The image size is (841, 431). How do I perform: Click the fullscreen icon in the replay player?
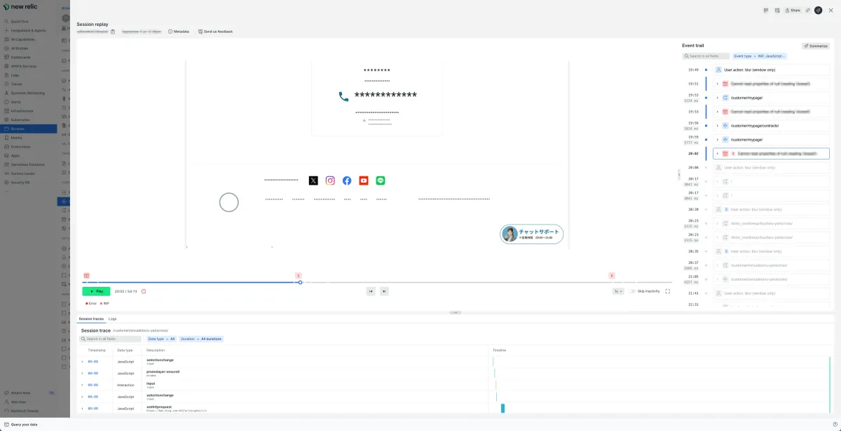pyautogui.click(x=667, y=291)
